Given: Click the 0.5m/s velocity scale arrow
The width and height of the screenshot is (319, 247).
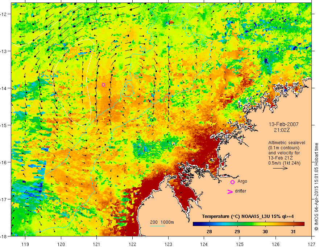Looking at the screenshot, I should pyautogui.click(x=280, y=168).
